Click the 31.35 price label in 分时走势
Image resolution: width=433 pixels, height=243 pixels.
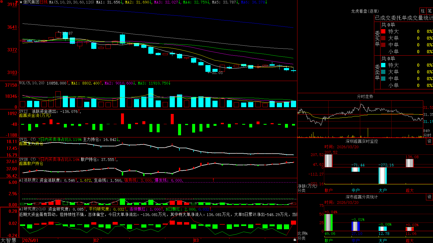(428, 114)
